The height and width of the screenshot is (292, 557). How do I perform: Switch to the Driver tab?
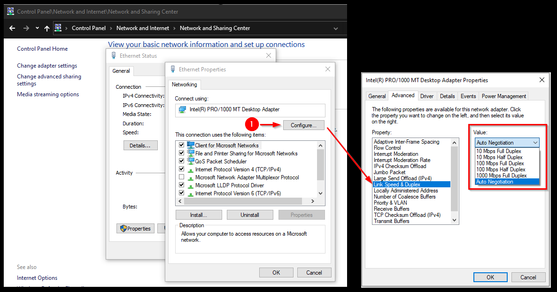[426, 96]
